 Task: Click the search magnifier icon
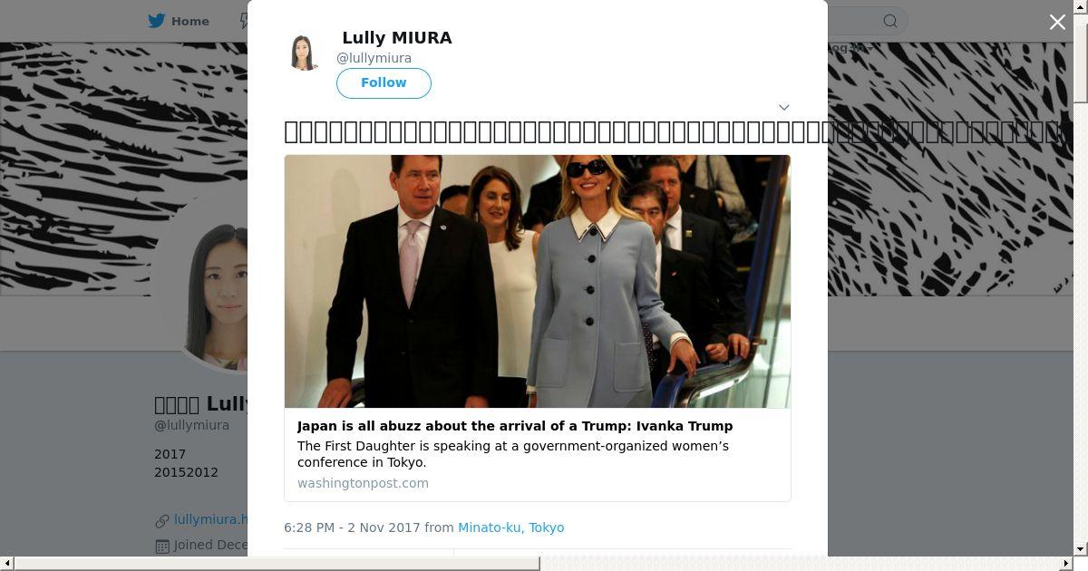[890, 21]
